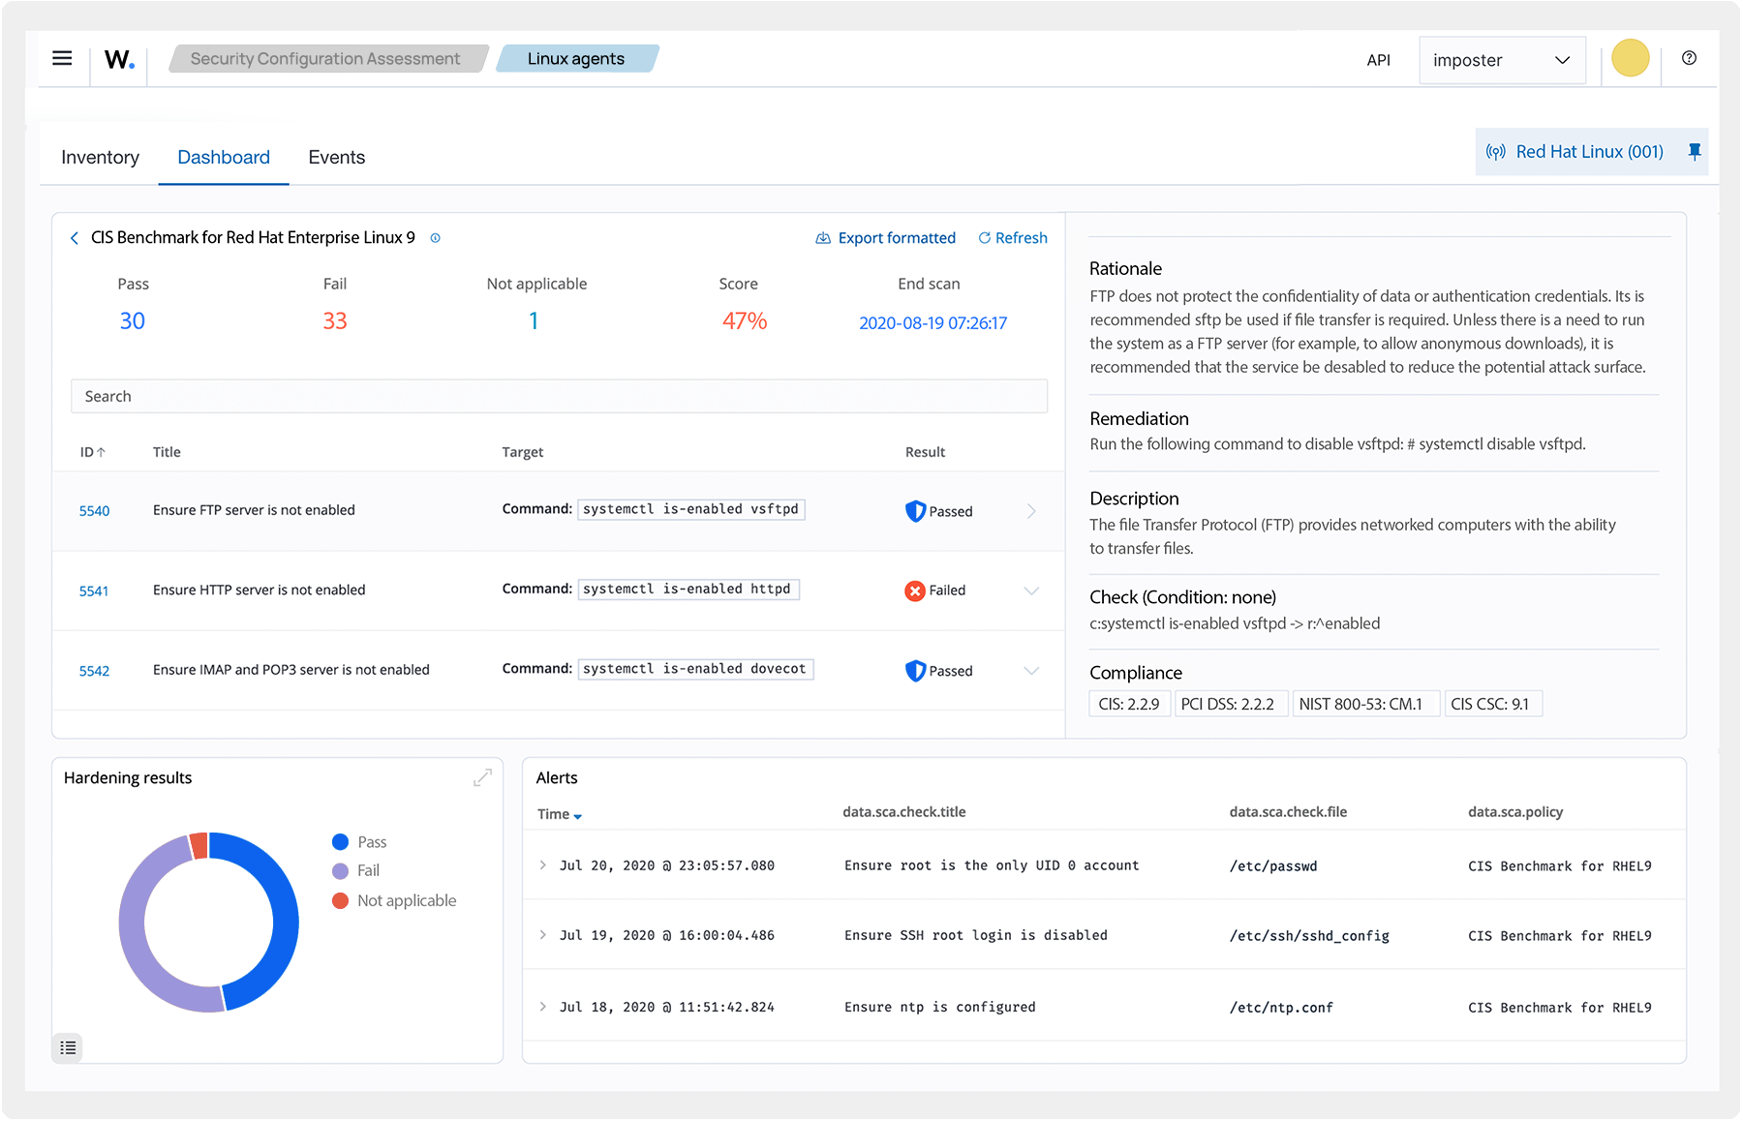Open the hamburger navigation menu
This screenshot has width=1743, height=1121.
62,58
